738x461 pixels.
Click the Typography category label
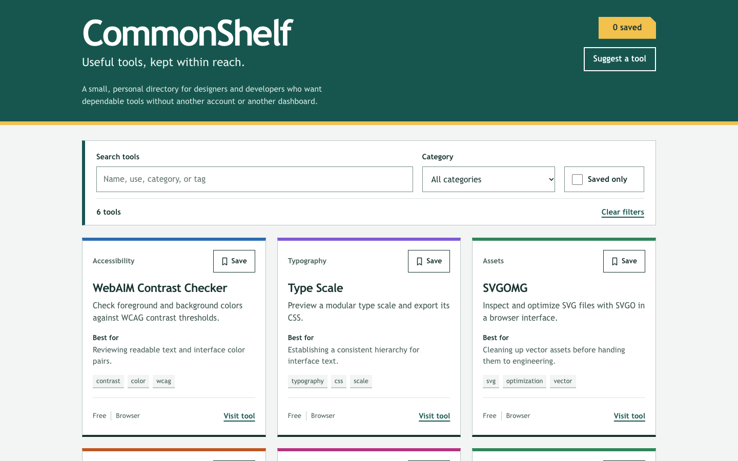(x=307, y=261)
